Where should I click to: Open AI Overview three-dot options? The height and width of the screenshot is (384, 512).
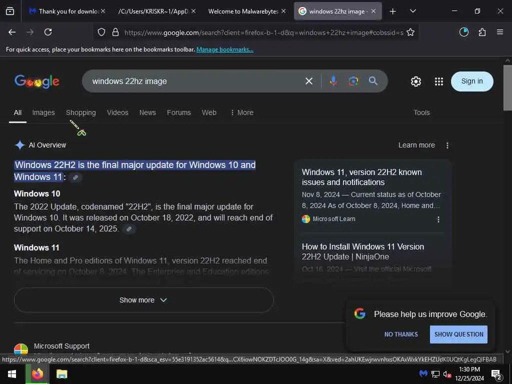(447, 145)
